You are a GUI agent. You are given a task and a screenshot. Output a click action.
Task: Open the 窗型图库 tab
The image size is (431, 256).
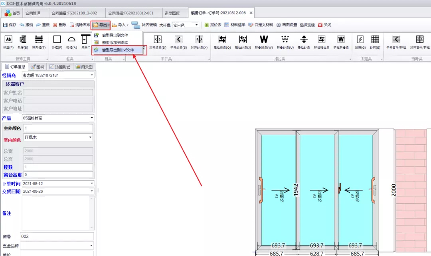click(173, 13)
